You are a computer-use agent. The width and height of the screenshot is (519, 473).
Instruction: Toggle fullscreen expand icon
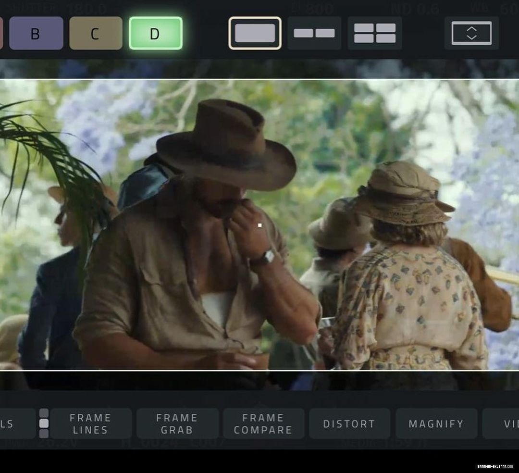pos(472,33)
